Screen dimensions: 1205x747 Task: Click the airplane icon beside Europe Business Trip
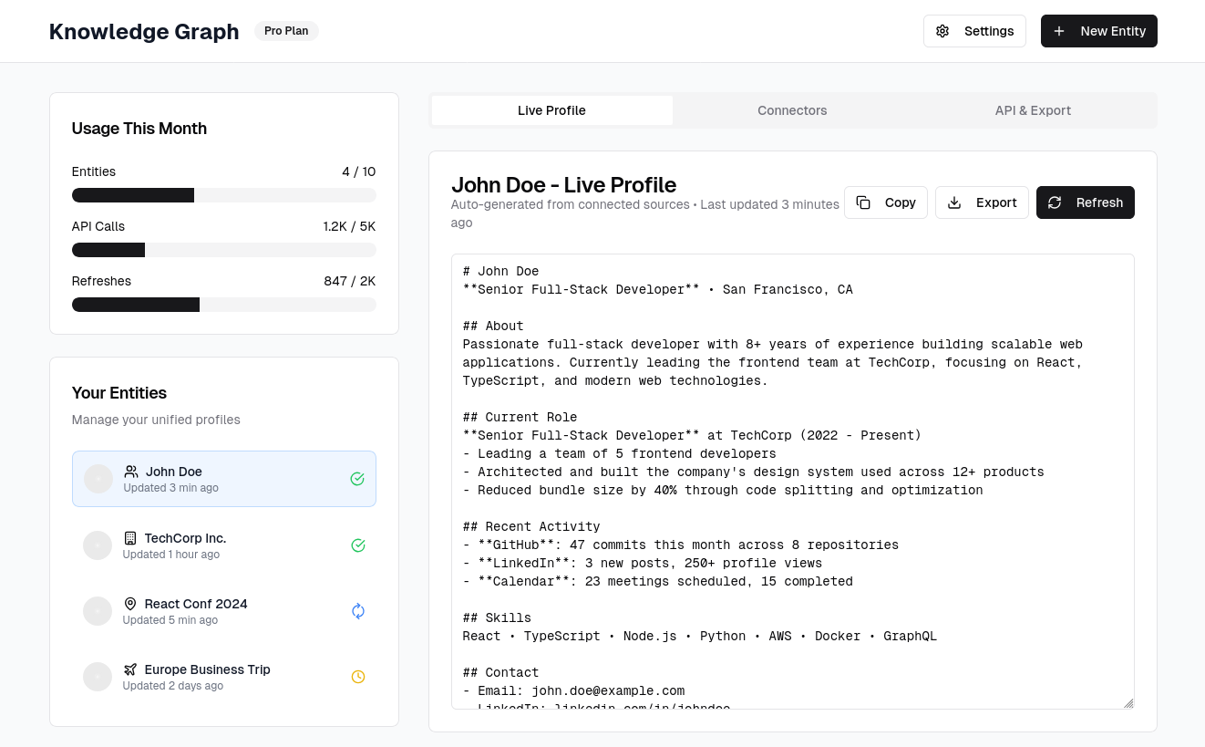pos(130,669)
